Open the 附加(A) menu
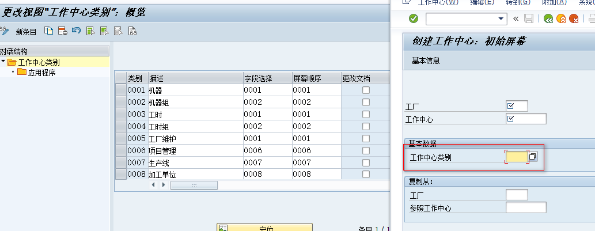Image resolution: width=595 pixels, height=231 pixels. pyautogui.click(x=554, y=3)
